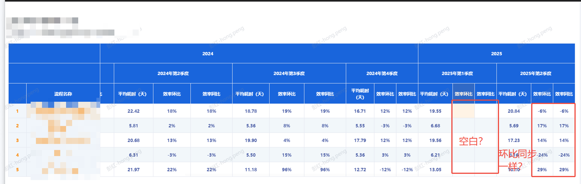Select row number 2 cell
This screenshot has width=581, height=184.
17,126
